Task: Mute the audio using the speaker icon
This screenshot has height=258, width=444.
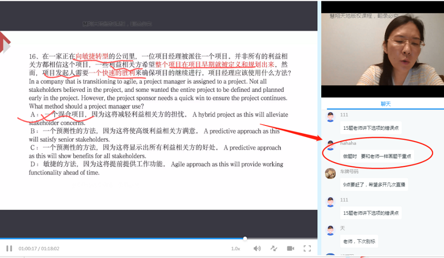Action: tap(257, 248)
